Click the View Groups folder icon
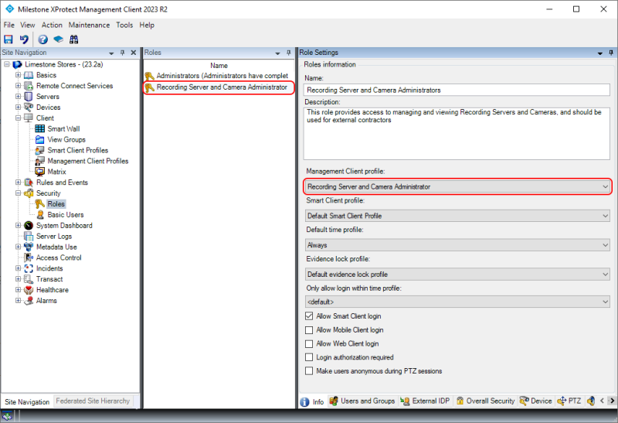Screen dimensions: 618x423 [x=40, y=139]
